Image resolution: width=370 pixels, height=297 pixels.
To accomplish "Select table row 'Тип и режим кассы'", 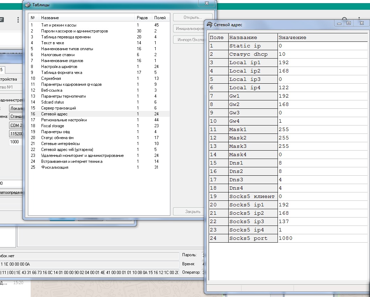I will [x=99, y=25].
